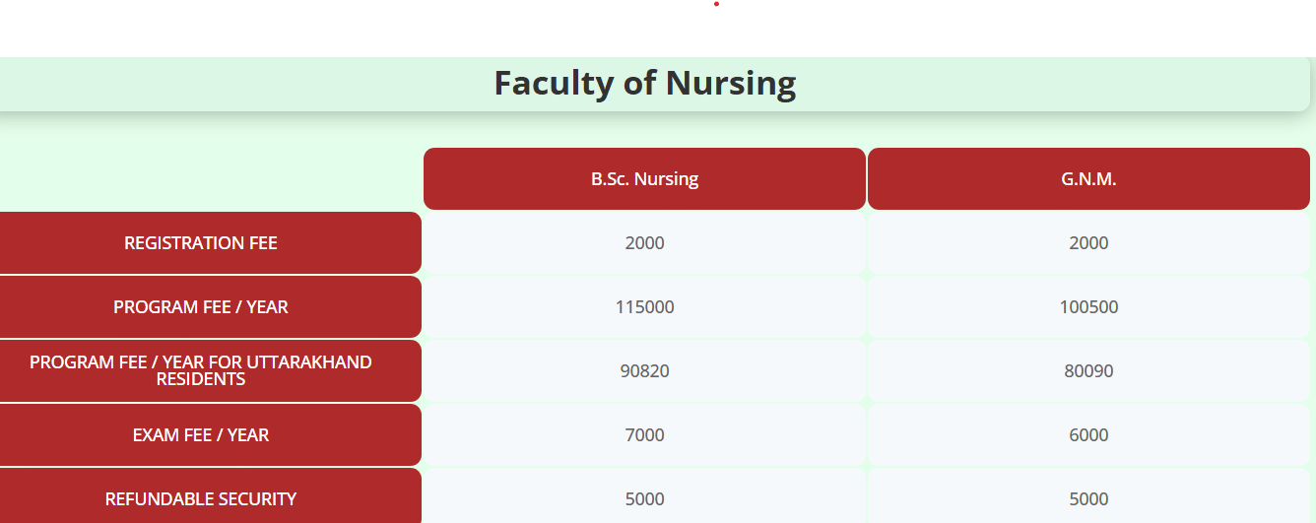This screenshot has height=523, width=1316.
Task: Click the dark green banner at top
Action: pyautogui.click(x=394, y=28)
